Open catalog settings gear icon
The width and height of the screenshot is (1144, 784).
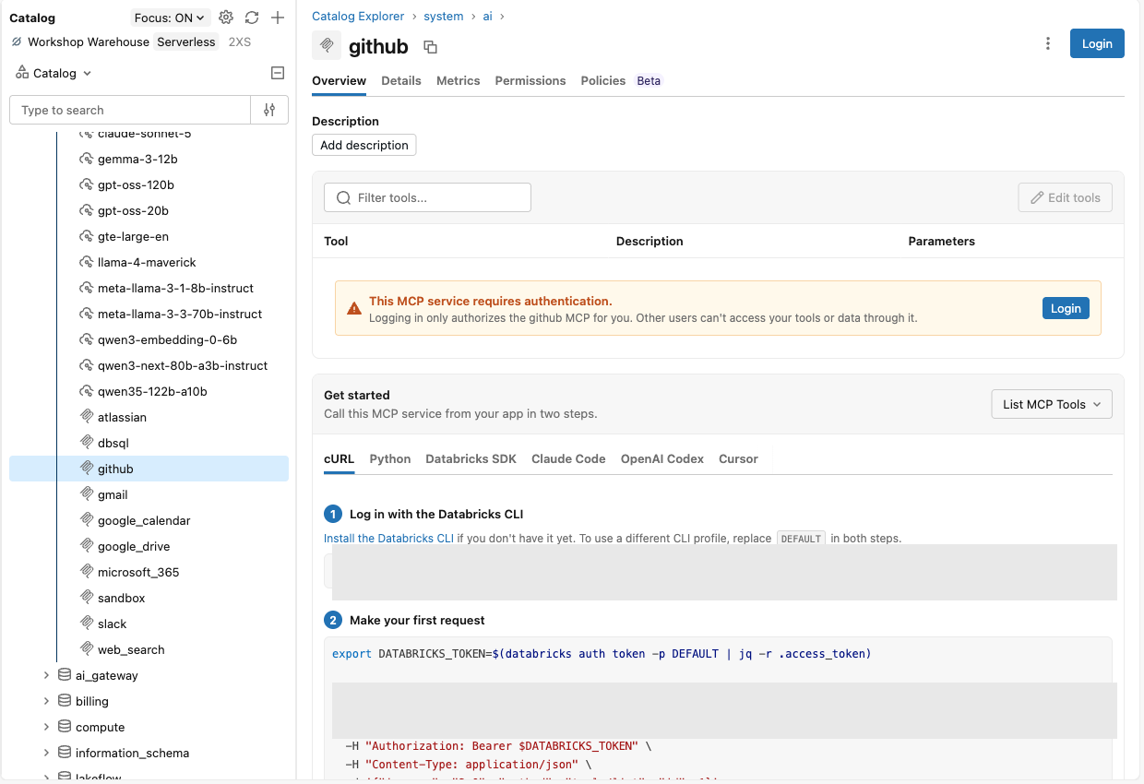coord(226,18)
